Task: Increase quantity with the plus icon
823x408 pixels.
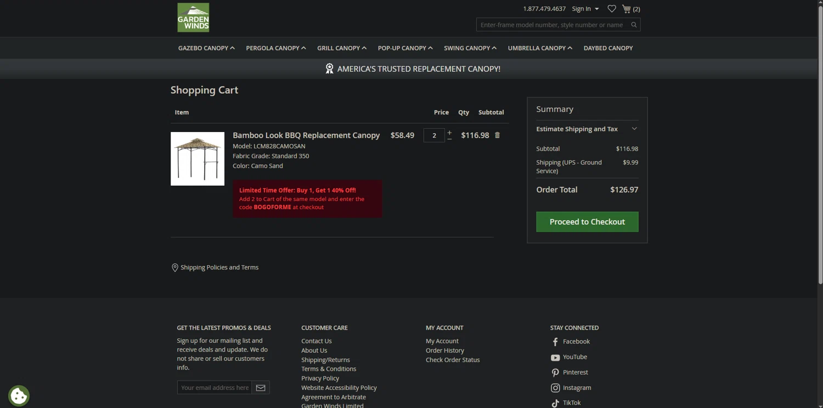Action: tap(449, 133)
